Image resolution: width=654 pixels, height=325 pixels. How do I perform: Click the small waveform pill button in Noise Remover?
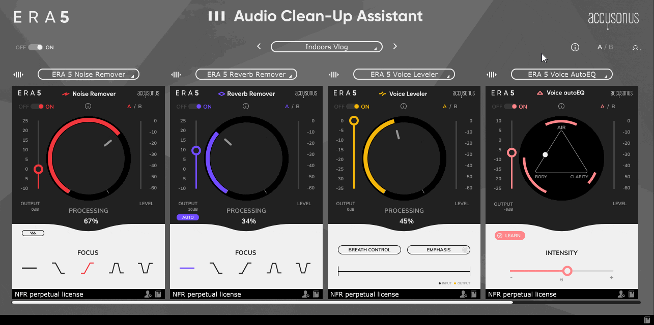click(33, 233)
